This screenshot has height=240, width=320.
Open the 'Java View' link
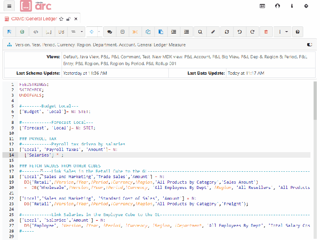89,57
